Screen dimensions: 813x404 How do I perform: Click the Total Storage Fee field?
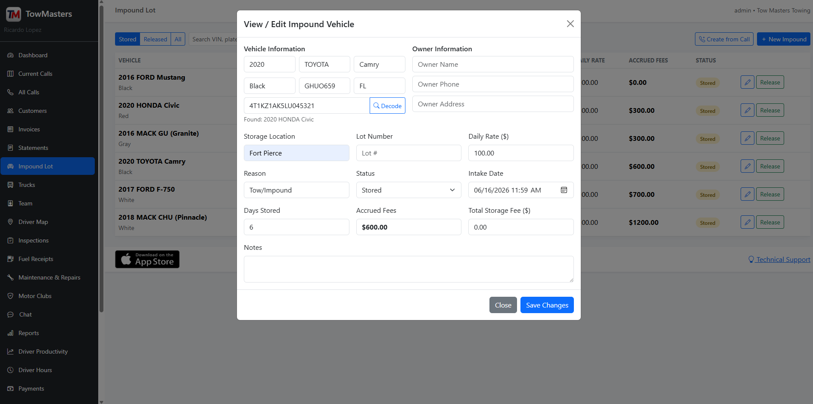point(521,227)
